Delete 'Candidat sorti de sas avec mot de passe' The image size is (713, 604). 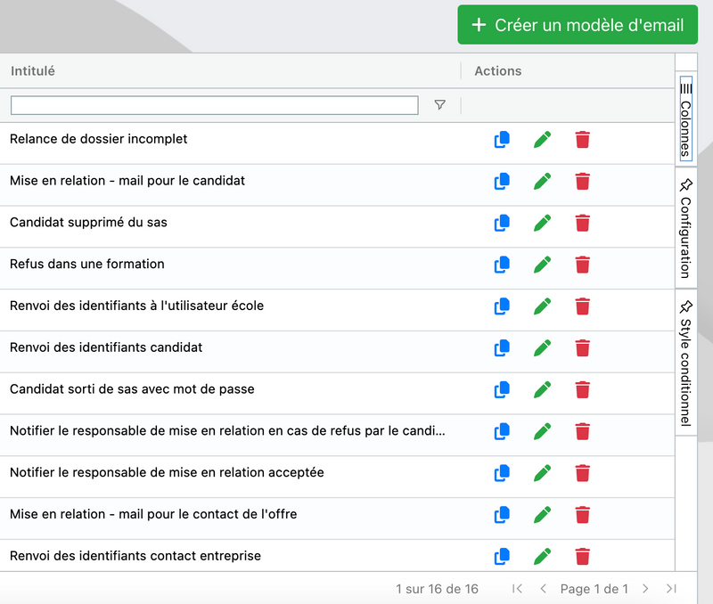click(x=583, y=390)
